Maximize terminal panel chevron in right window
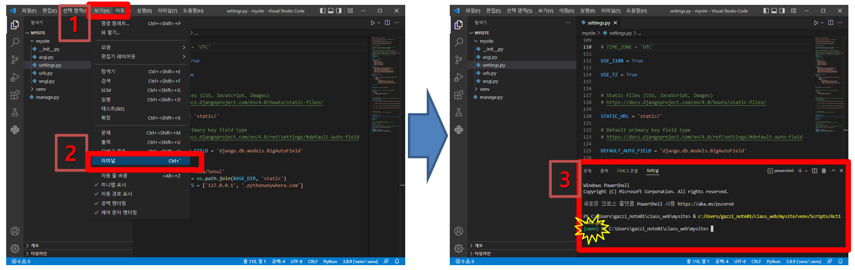Viewport: 855px width, 270px height. (x=833, y=171)
